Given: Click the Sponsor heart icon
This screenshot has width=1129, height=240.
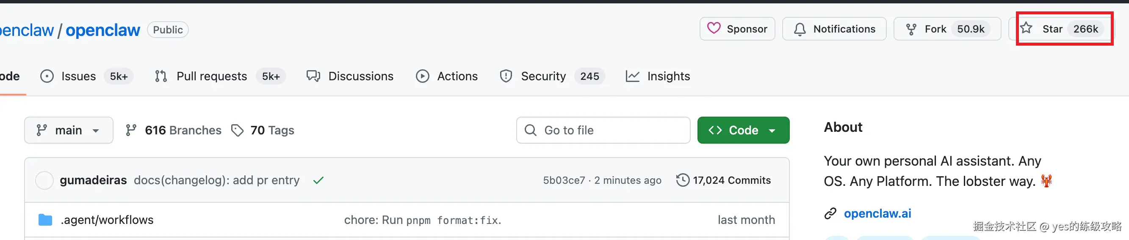Looking at the screenshot, I should [x=714, y=29].
